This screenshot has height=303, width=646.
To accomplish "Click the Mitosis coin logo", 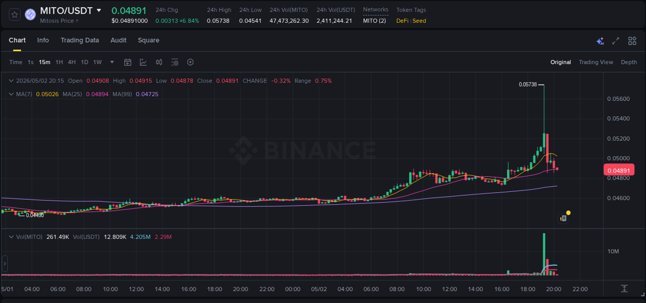I will click(30, 14).
